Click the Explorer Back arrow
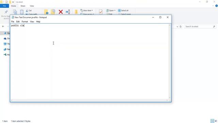 pyautogui.click(x=3, y=26)
